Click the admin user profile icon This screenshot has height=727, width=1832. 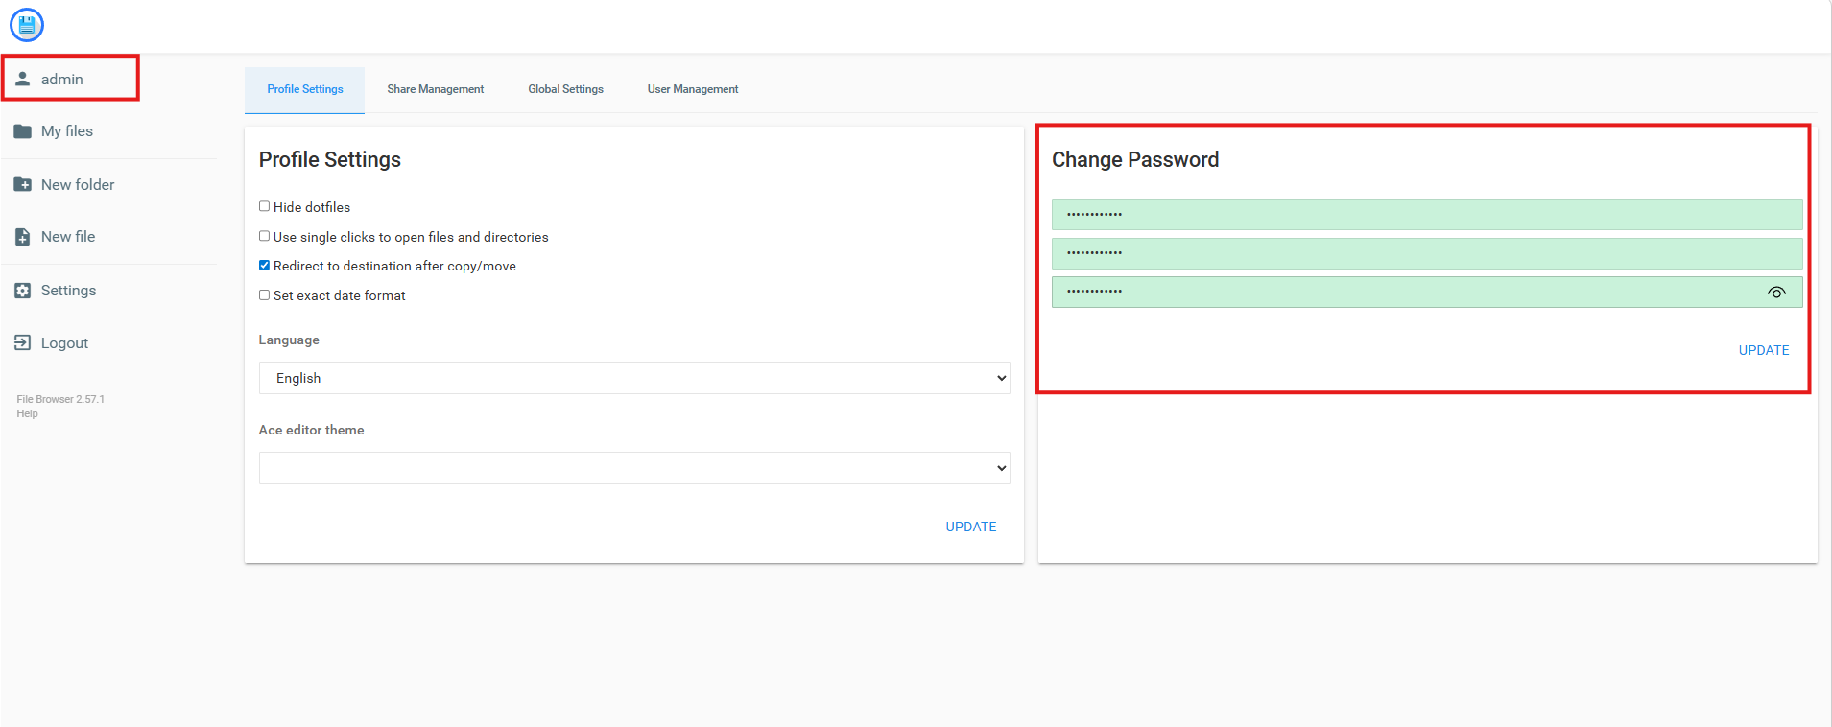coord(23,79)
